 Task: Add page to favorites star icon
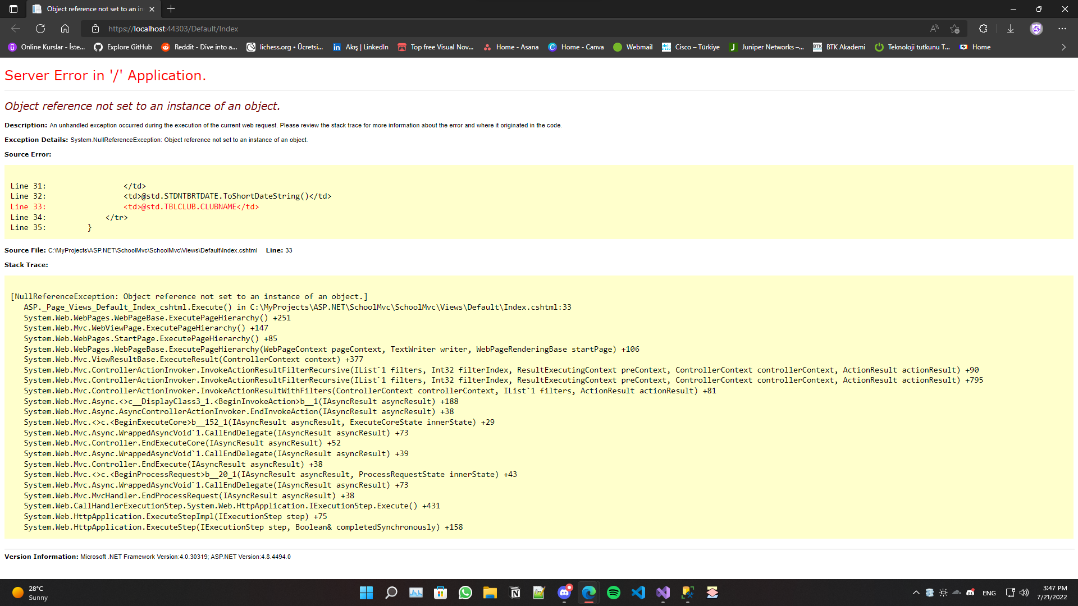point(954,29)
